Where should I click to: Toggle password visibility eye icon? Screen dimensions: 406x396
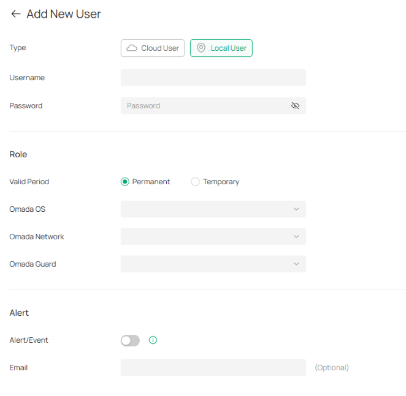(x=295, y=106)
